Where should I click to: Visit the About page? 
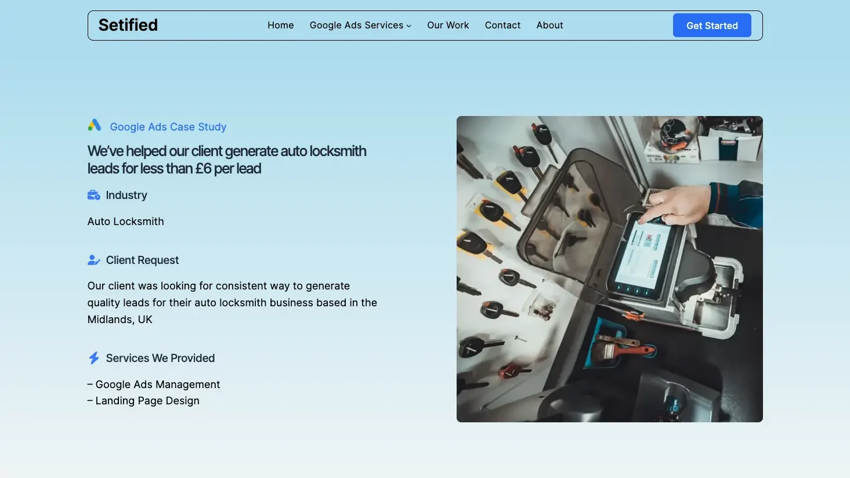pos(549,26)
